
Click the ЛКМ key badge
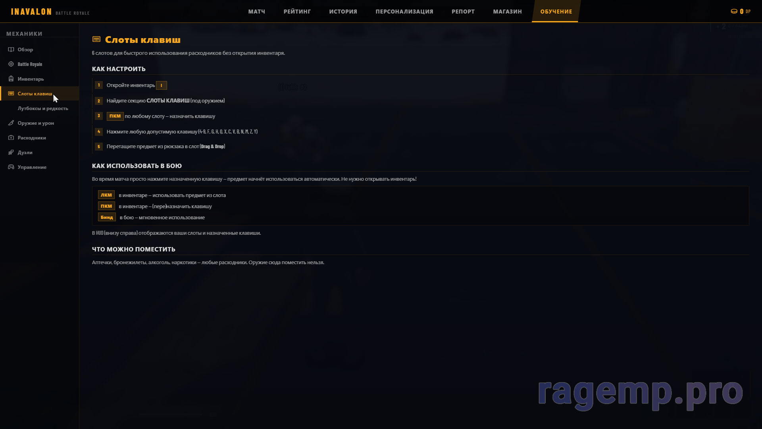click(x=106, y=195)
